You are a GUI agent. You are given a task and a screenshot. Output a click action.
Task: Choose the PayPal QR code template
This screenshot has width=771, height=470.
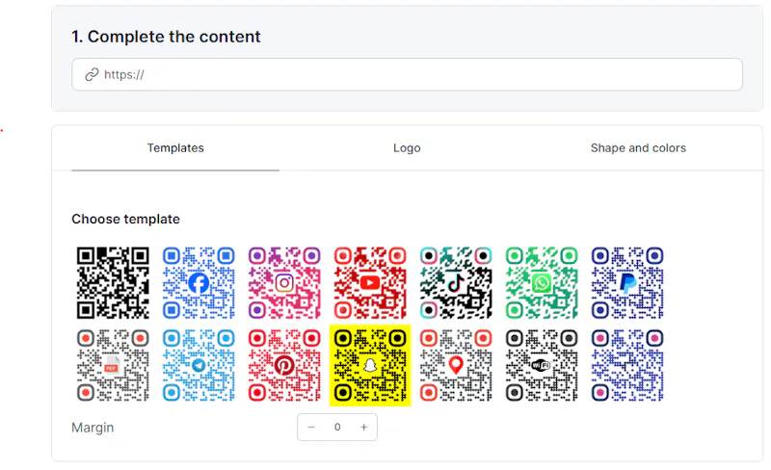(x=627, y=283)
